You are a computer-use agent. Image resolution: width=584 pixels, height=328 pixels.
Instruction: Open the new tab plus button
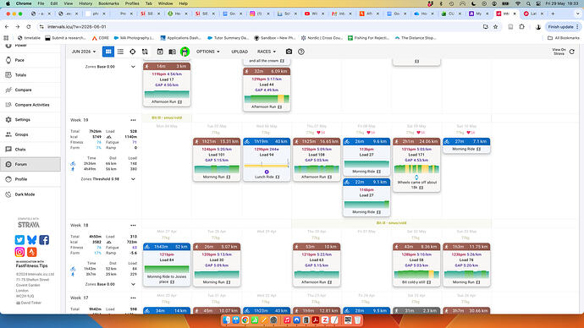pyautogui.click(x=553, y=14)
